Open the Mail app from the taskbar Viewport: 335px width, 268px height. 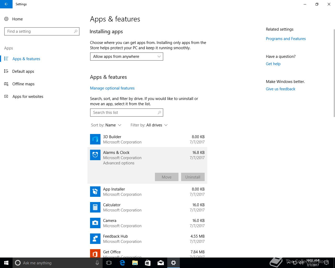point(161,263)
